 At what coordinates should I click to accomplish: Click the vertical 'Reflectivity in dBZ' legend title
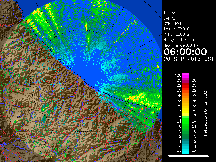coord(205,113)
